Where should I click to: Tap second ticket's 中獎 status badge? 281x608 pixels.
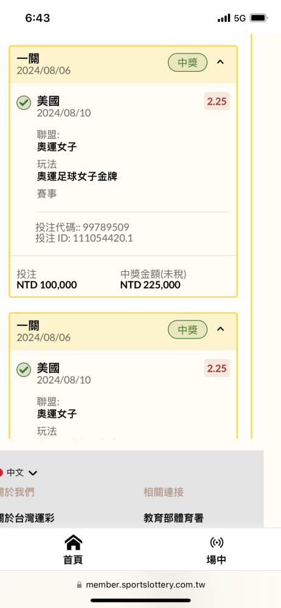coord(187,329)
